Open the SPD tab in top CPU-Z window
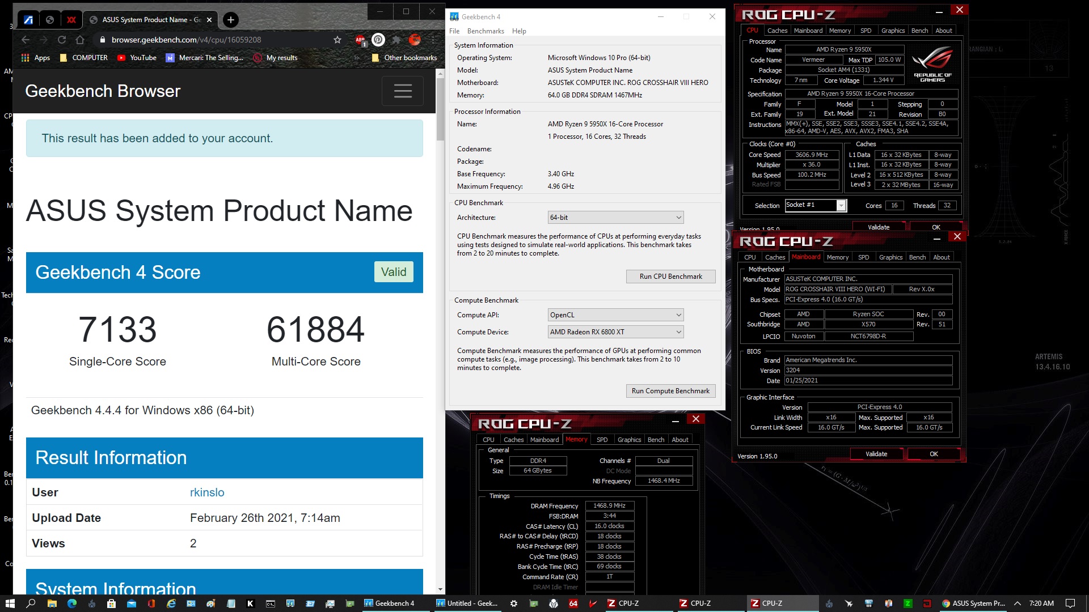Image resolution: width=1089 pixels, height=612 pixels. (866, 31)
